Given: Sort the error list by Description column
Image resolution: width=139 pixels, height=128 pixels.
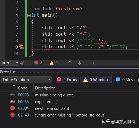Looking at the screenshot, I should pos(45,88).
